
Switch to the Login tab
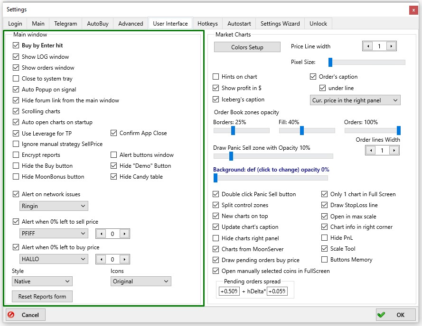point(15,24)
